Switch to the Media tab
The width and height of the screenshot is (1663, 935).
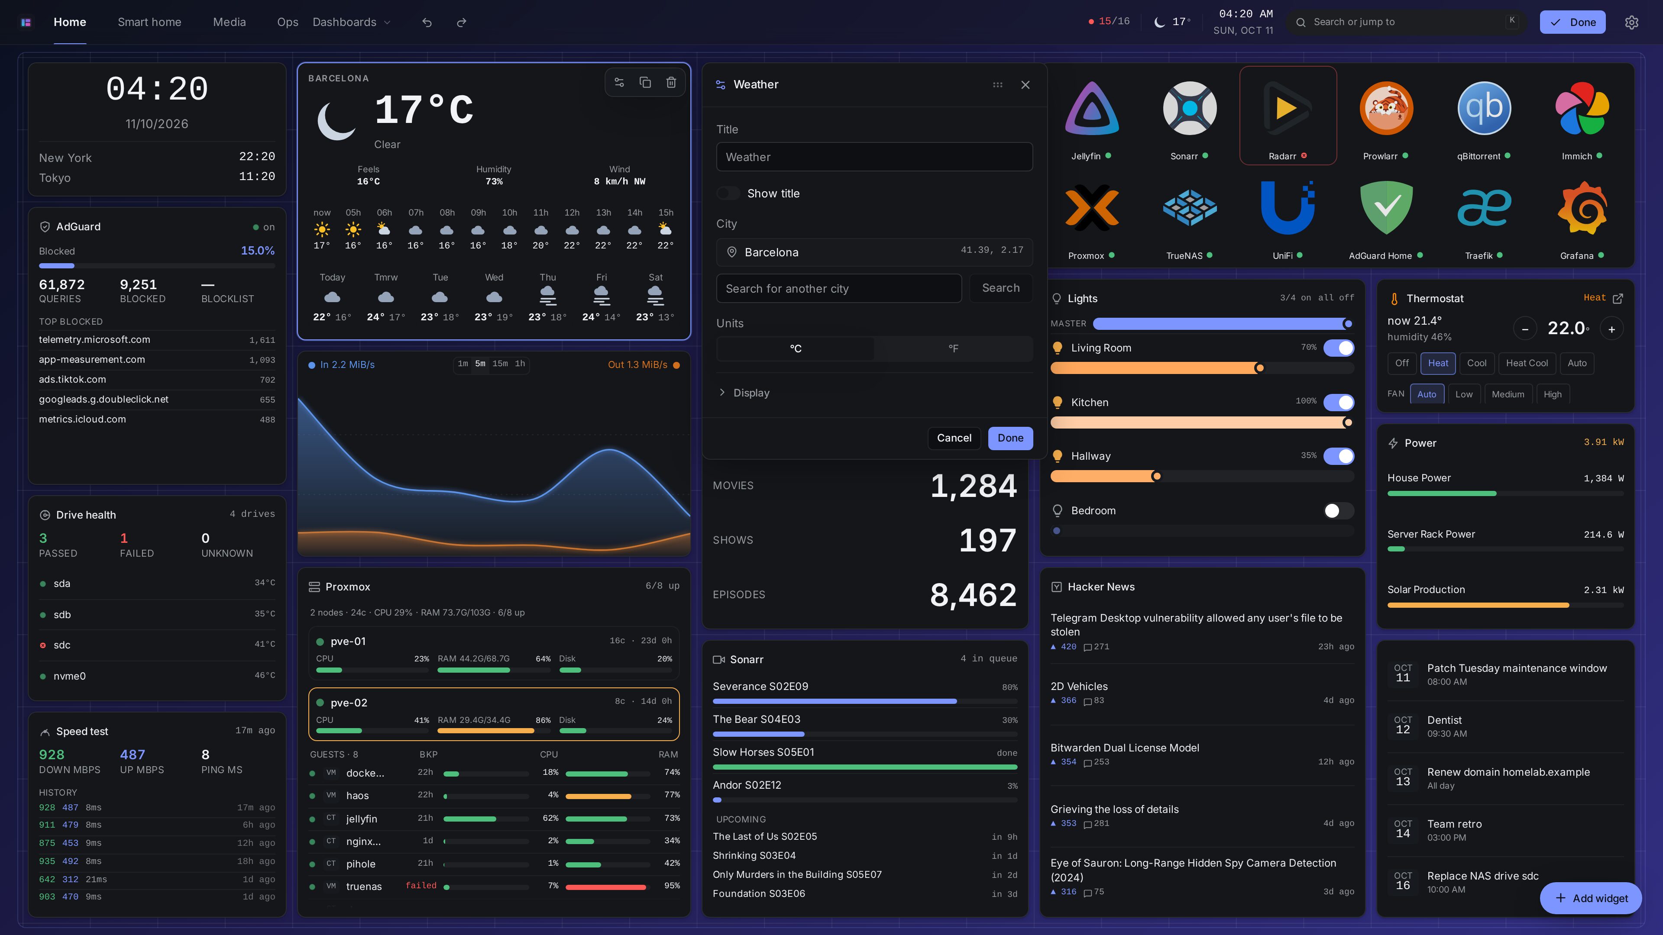pos(229,23)
